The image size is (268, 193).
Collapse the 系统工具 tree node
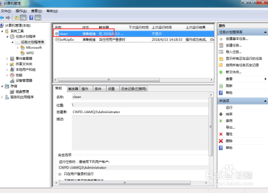[2, 31]
